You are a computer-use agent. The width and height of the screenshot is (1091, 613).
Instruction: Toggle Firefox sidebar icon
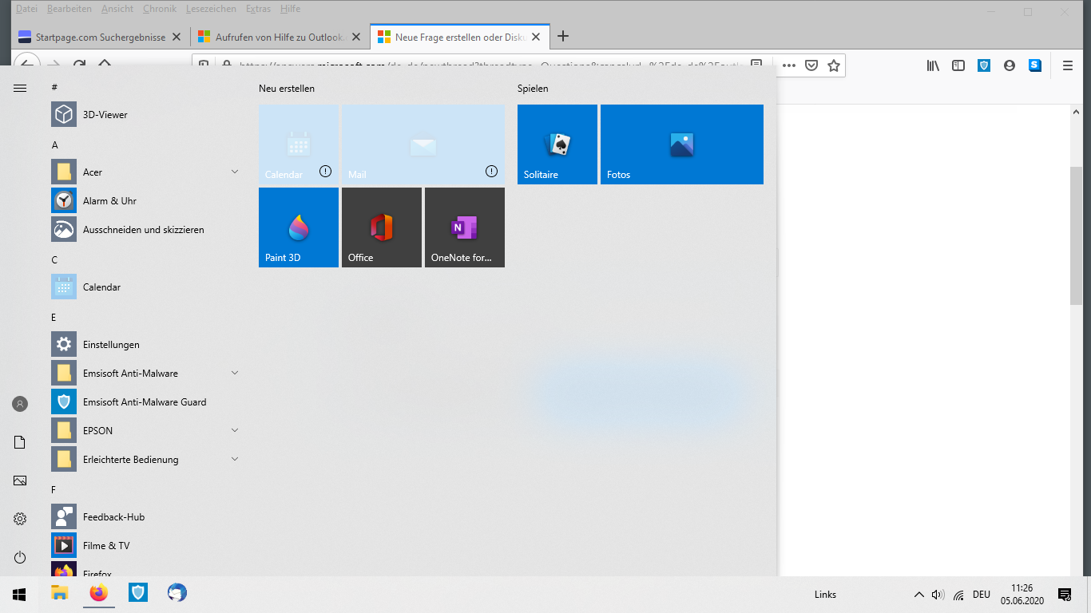[x=958, y=65]
